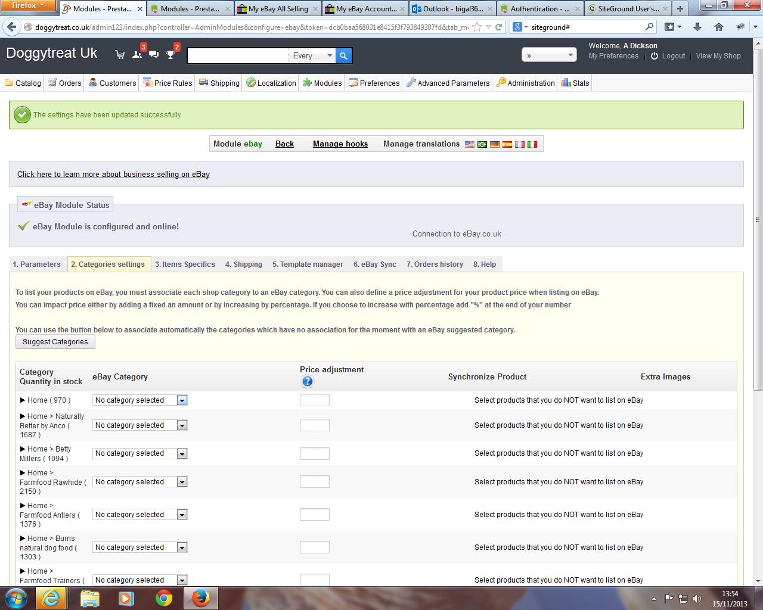Image resolution: width=763 pixels, height=610 pixels.
Task: Go to the 6. eBay Sync tab
Action: (x=375, y=264)
